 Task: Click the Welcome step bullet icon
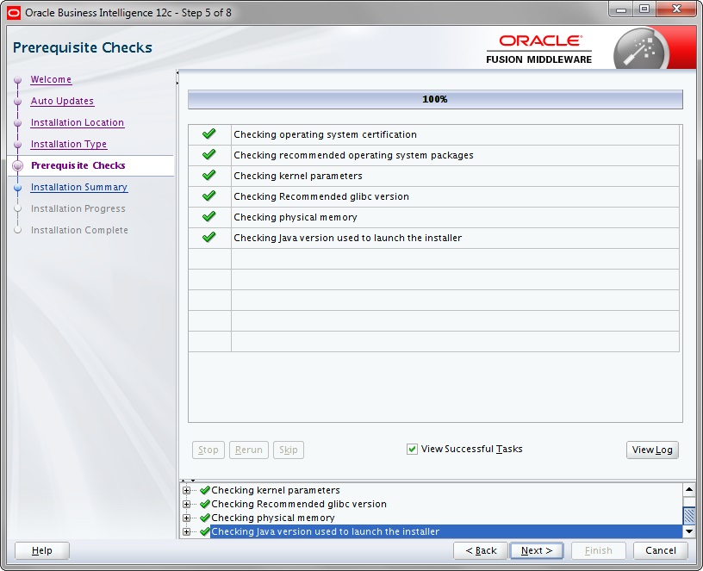click(x=17, y=80)
